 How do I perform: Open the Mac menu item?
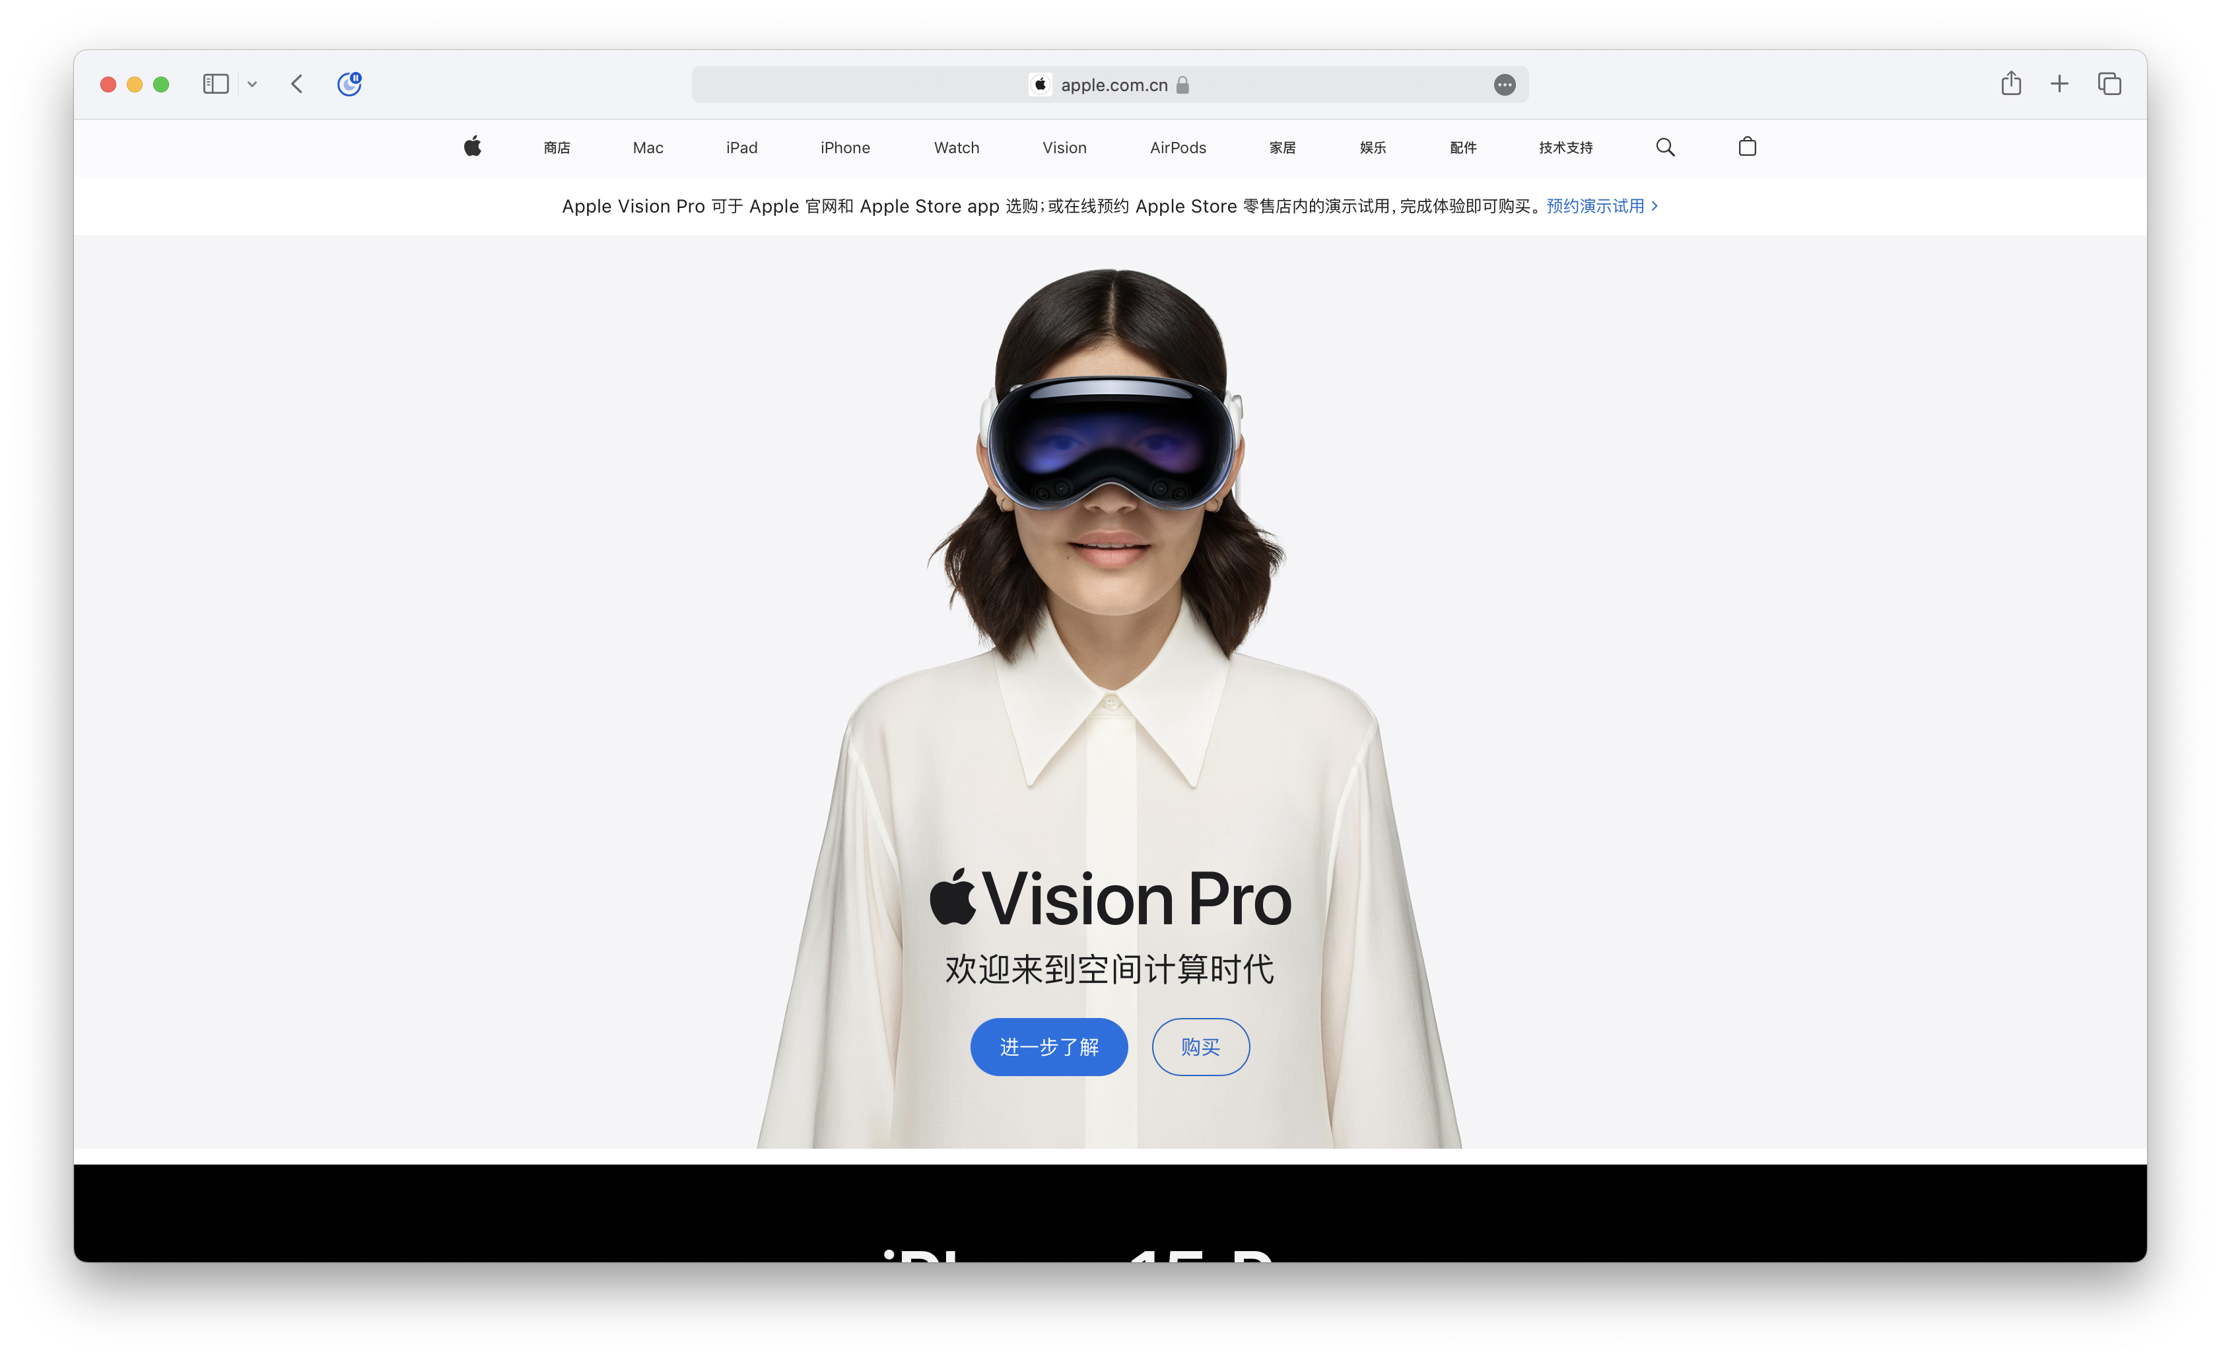pyautogui.click(x=648, y=148)
